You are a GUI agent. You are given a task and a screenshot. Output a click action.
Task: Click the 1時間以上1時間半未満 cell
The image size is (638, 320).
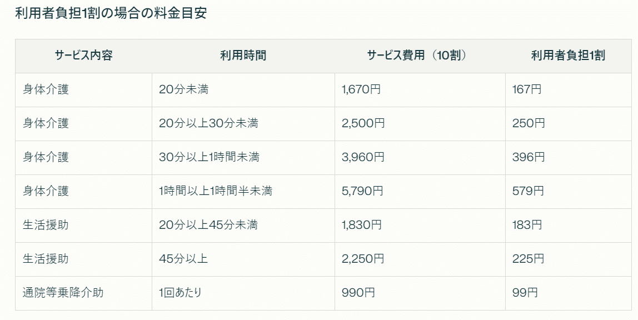click(243, 192)
